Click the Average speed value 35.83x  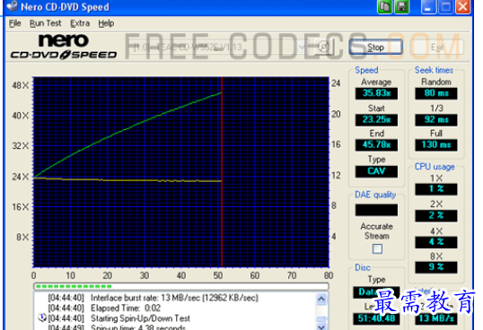tap(376, 93)
